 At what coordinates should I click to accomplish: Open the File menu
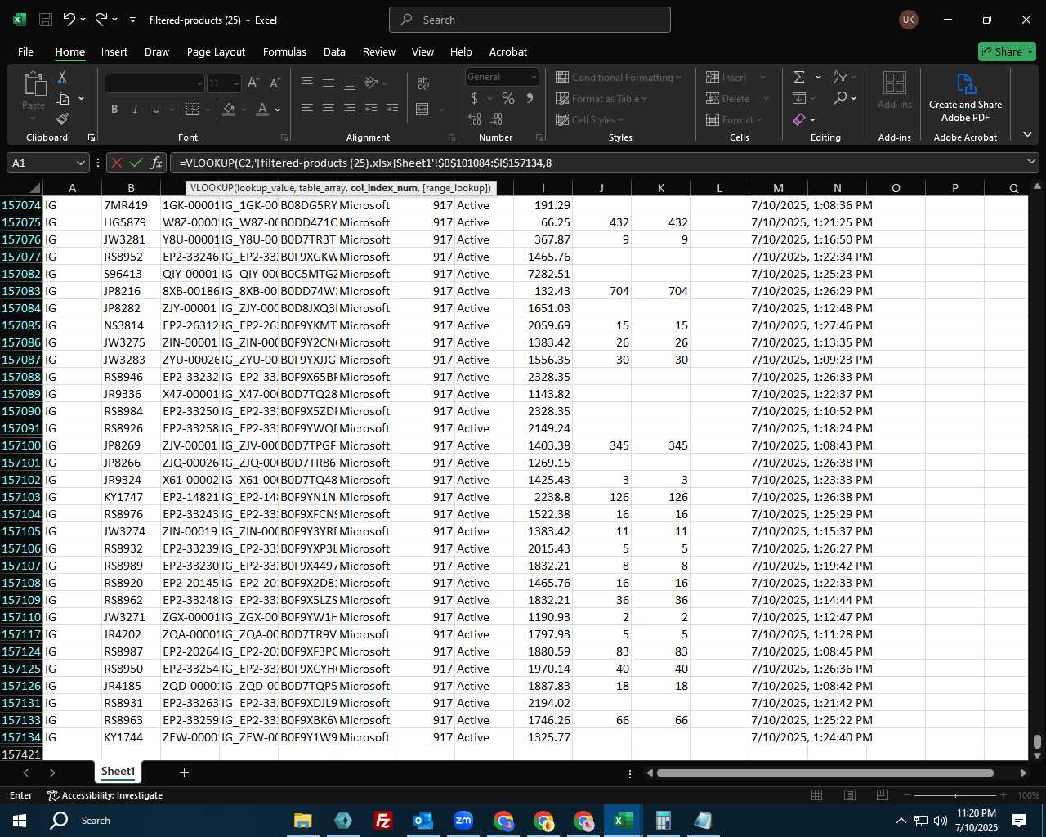tap(25, 51)
